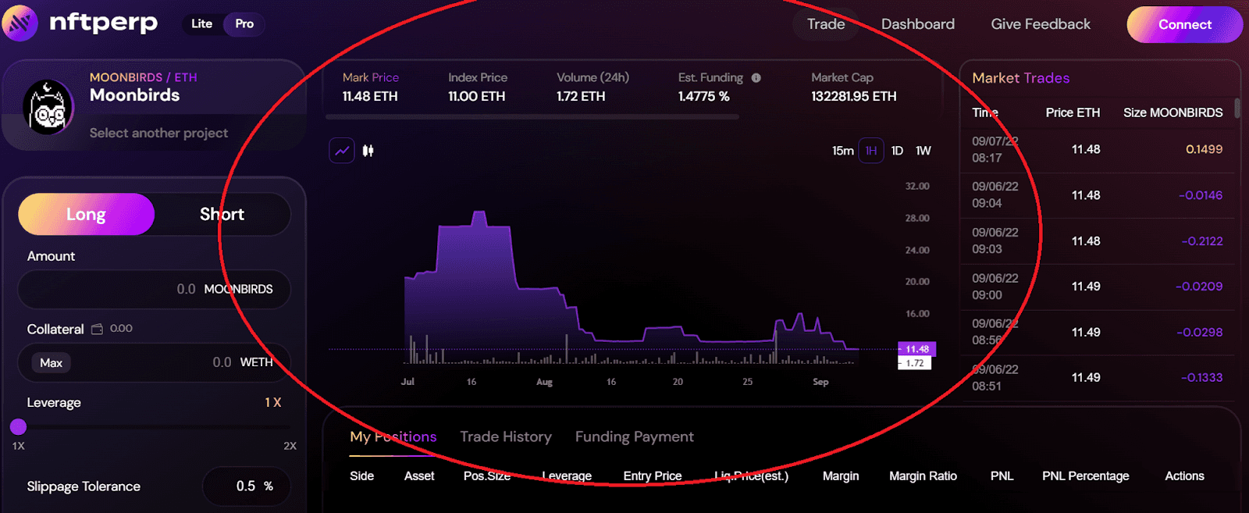Image resolution: width=1249 pixels, height=513 pixels.
Task: Click the Asset column header
Action: coord(419,476)
